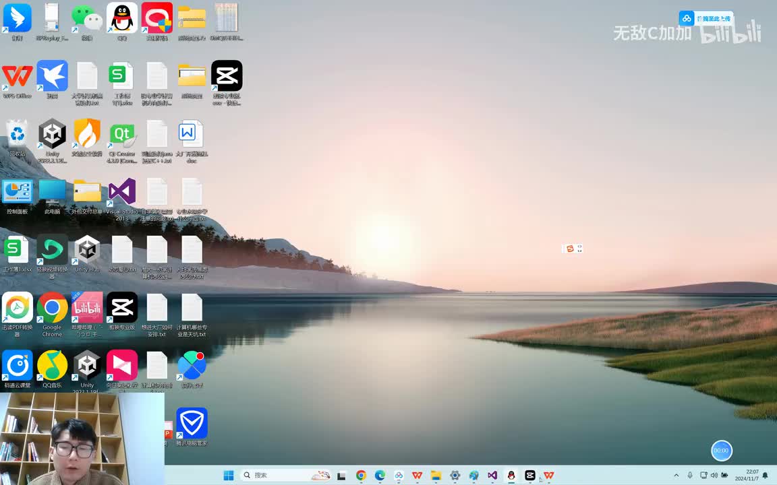
Task: Click the Baidu Netdisk 拖拽至此上传 floating widget
Action: click(x=706, y=18)
